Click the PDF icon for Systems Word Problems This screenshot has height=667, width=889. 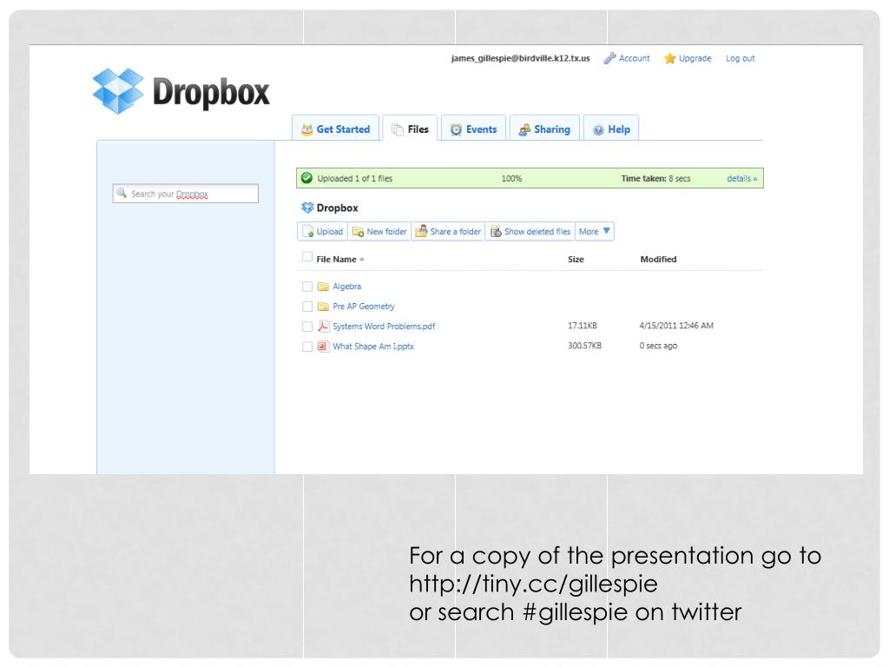click(x=323, y=327)
